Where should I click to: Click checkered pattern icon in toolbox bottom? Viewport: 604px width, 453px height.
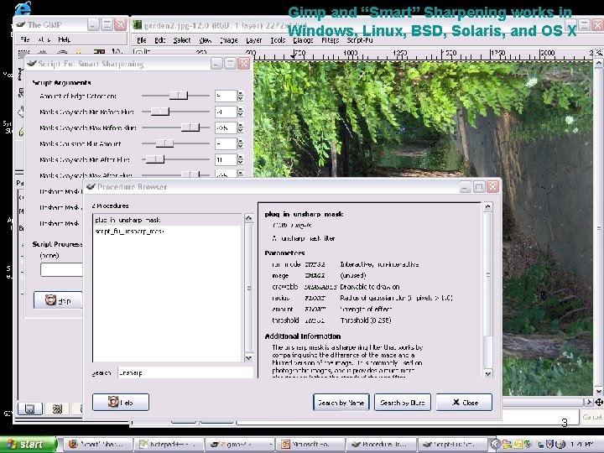(x=57, y=409)
